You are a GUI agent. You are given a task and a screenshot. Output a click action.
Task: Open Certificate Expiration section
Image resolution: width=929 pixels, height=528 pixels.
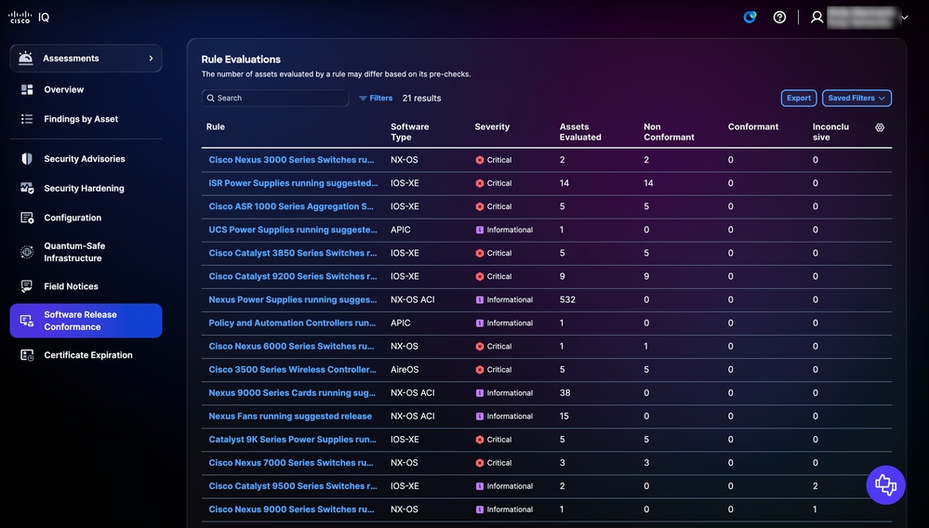(88, 355)
